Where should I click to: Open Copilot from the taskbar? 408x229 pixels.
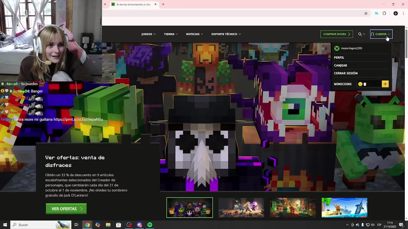(98, 225)
